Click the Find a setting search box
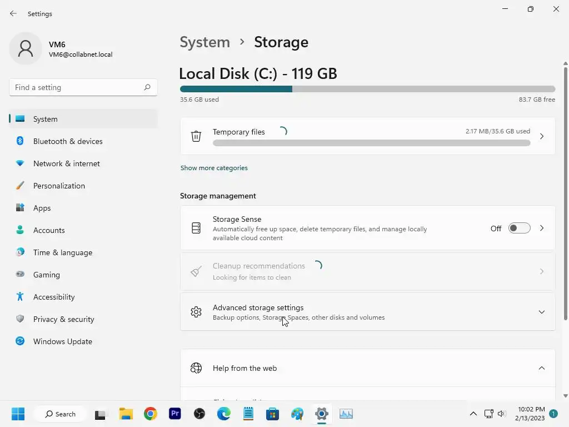Viewport: 569px width, 427px height. tap(78, 87)
